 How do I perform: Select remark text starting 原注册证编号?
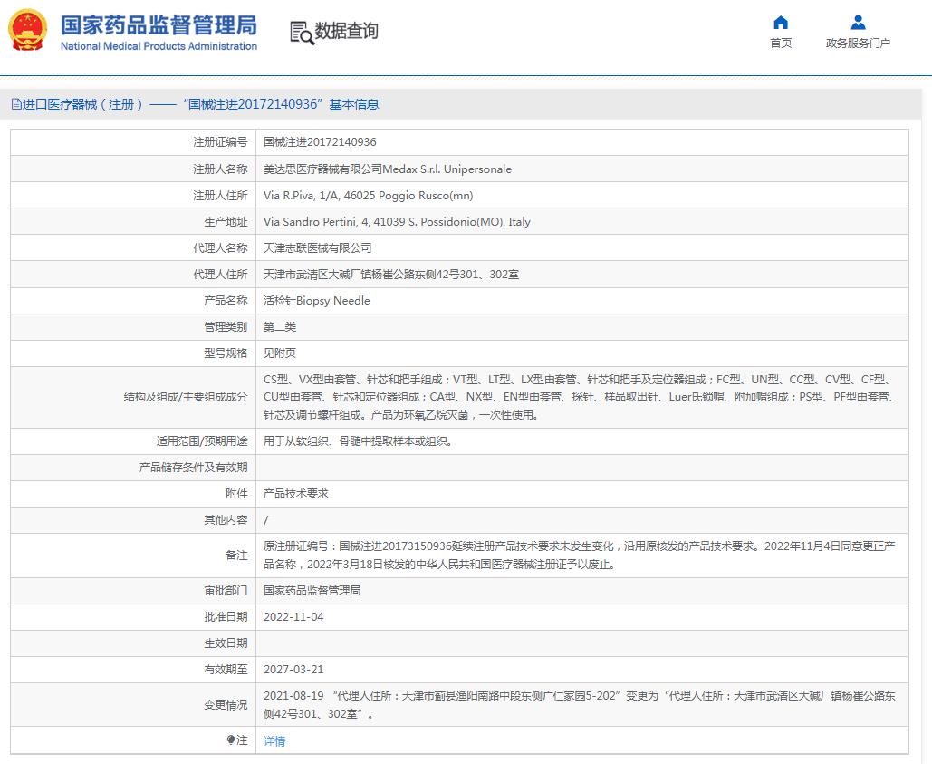(x=580, y=555)
